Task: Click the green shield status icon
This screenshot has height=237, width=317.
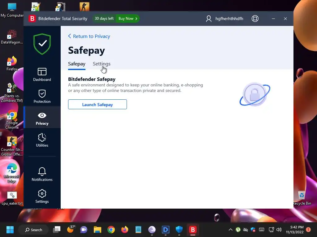Action: [x=42, y=44]
